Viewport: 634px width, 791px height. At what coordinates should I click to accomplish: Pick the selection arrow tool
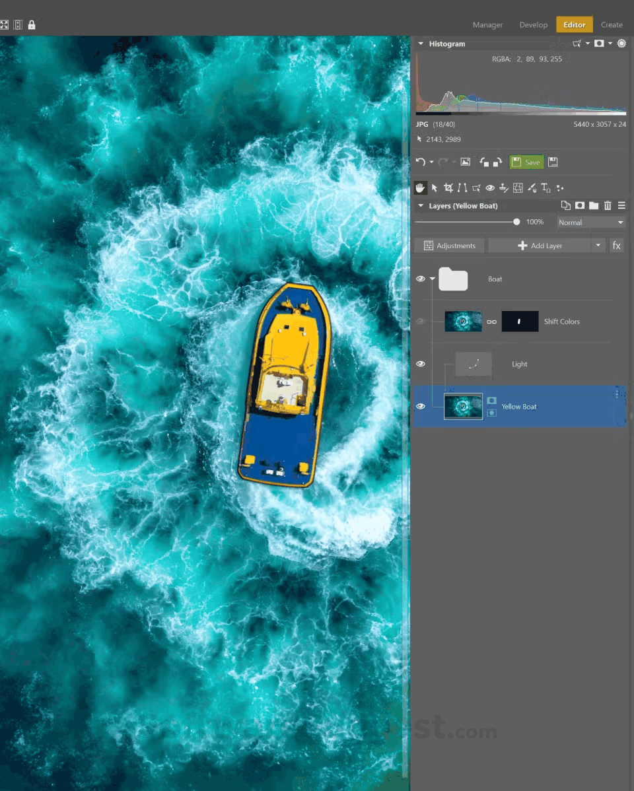(x=435, y=188)
